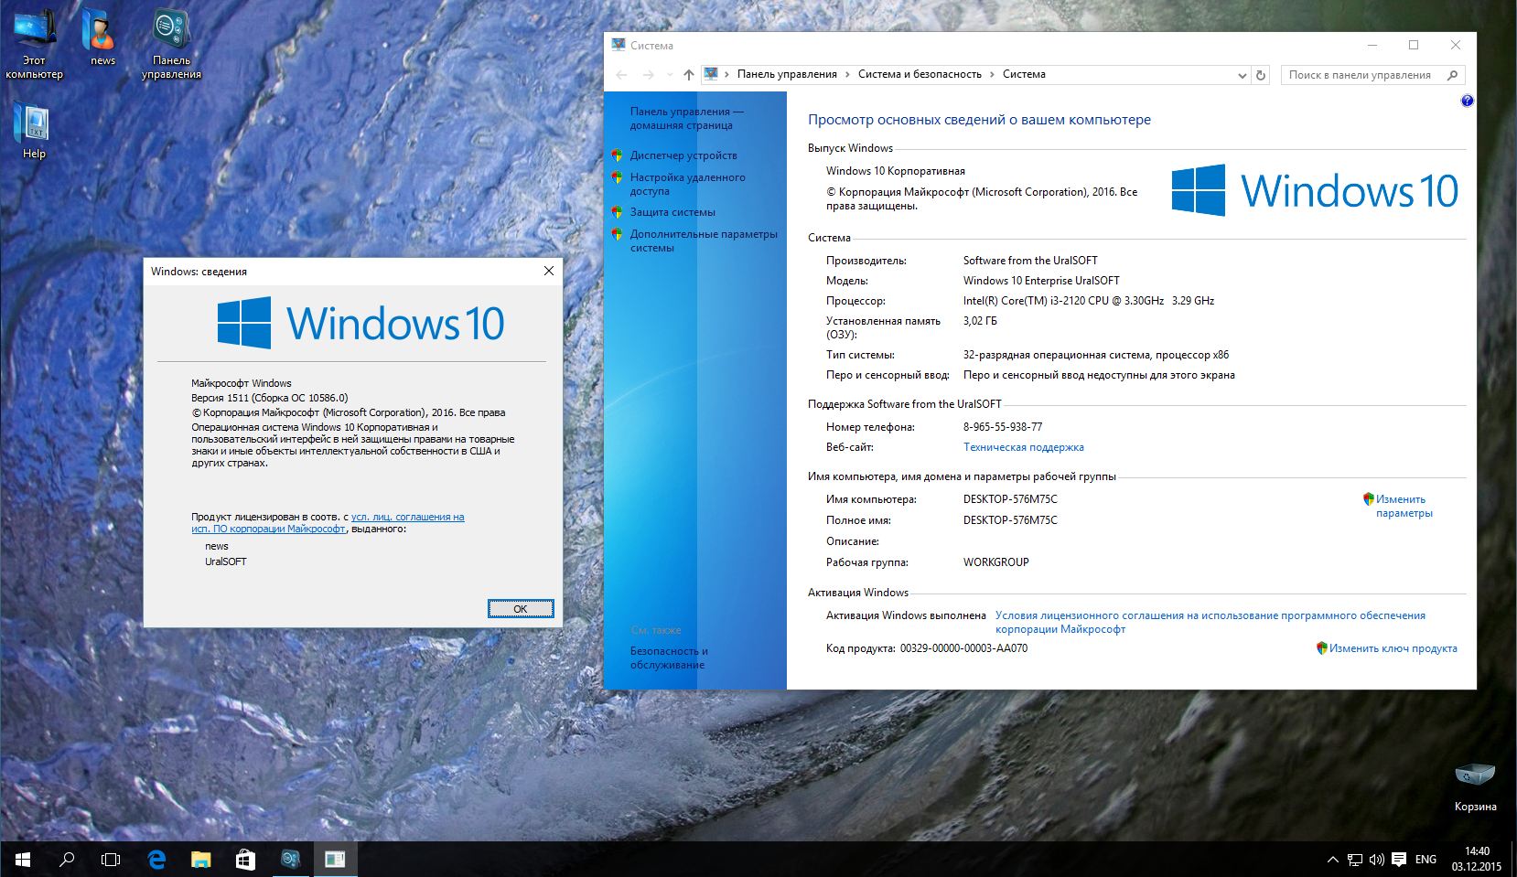Select phone number 8-965-55-938-77 text
The width and height of the screenshot is (1517, 877).
coord(1002,427)
